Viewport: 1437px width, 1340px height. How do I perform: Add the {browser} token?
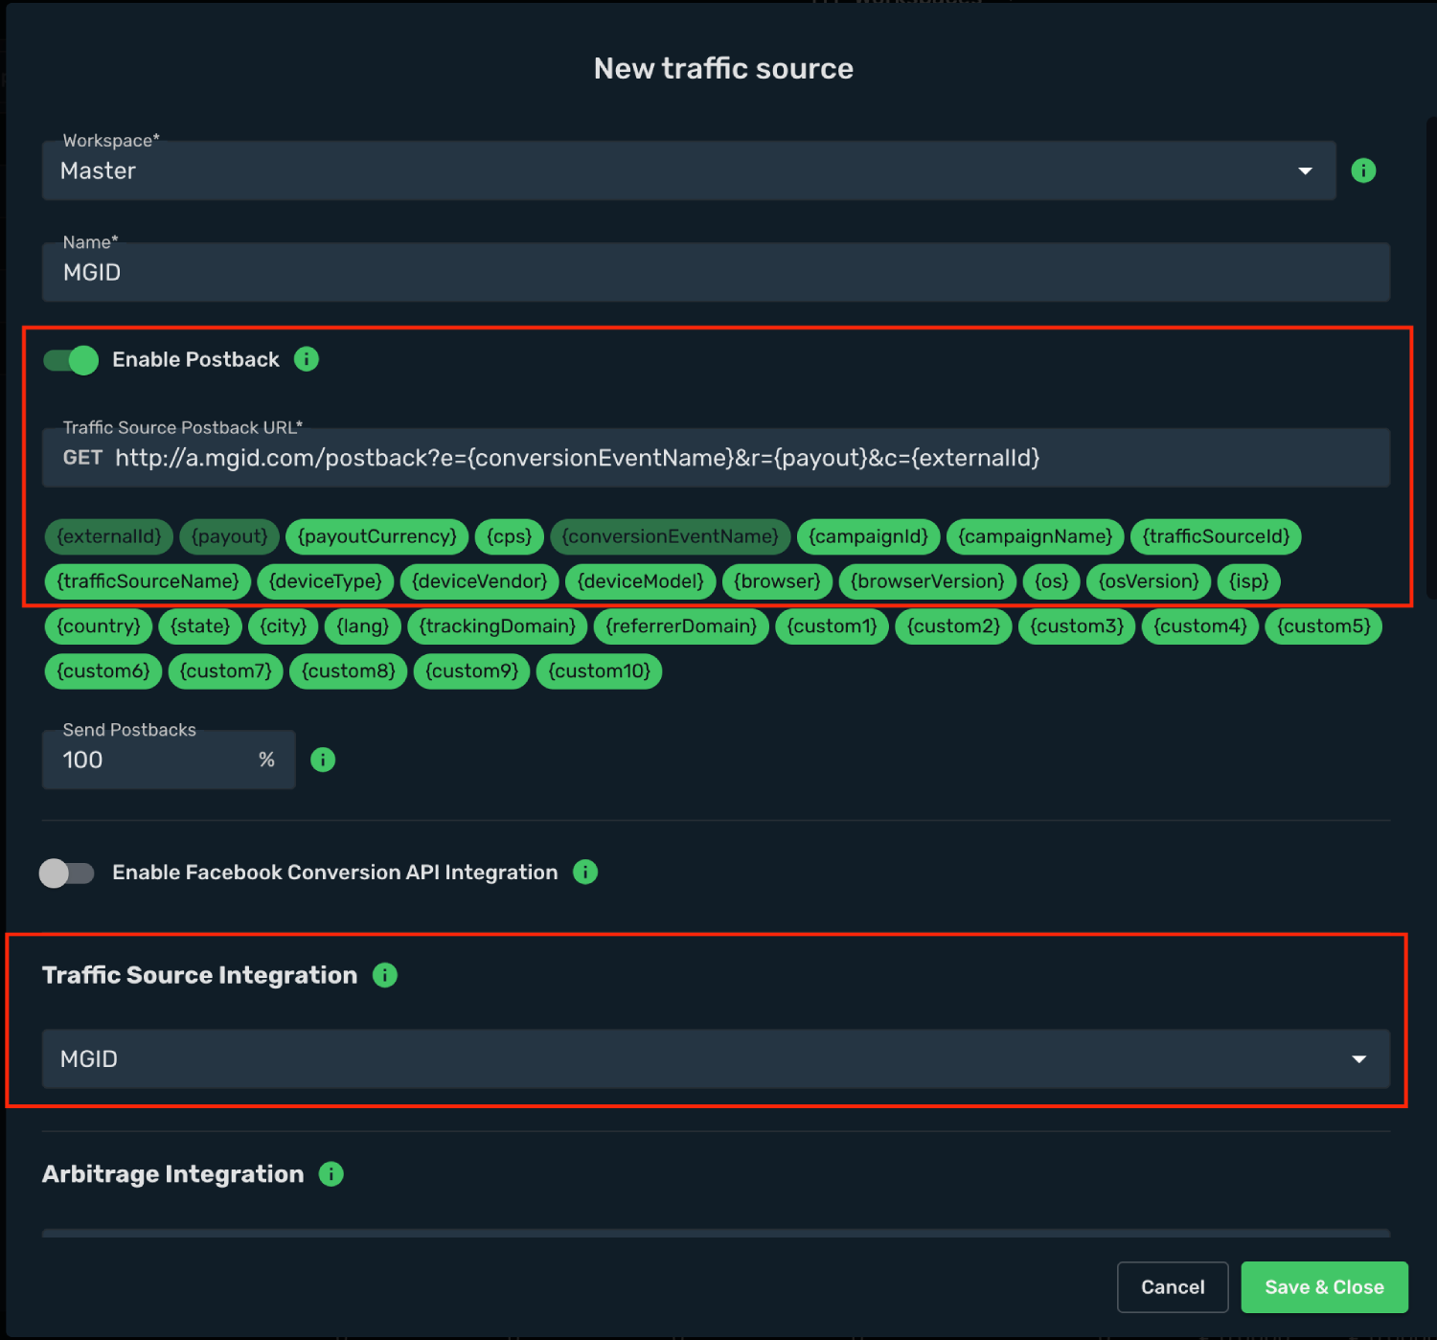click(777, 581)
